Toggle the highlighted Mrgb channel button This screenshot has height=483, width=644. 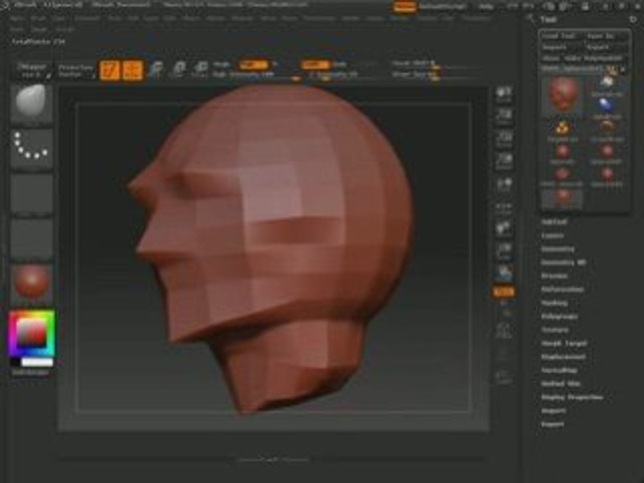coord(254,64)
